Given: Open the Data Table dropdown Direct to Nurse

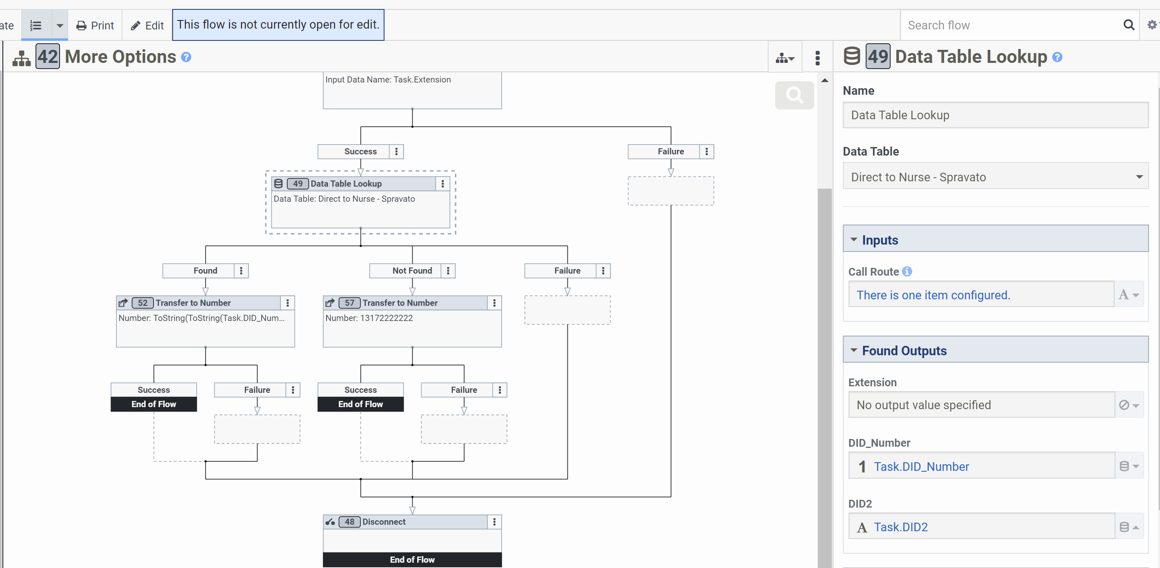Looking at the screenshot, I should [996, 176].
